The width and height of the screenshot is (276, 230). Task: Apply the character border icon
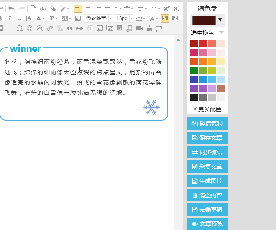tap(29, 18)
